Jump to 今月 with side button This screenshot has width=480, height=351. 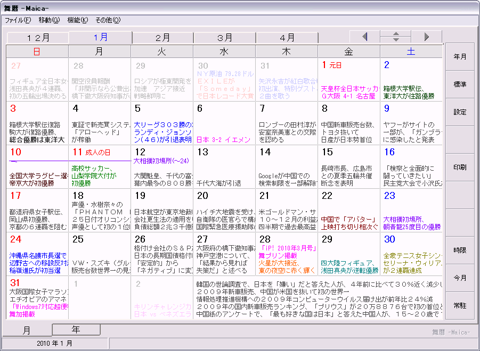pyautogui.click(x=460, y=278)
